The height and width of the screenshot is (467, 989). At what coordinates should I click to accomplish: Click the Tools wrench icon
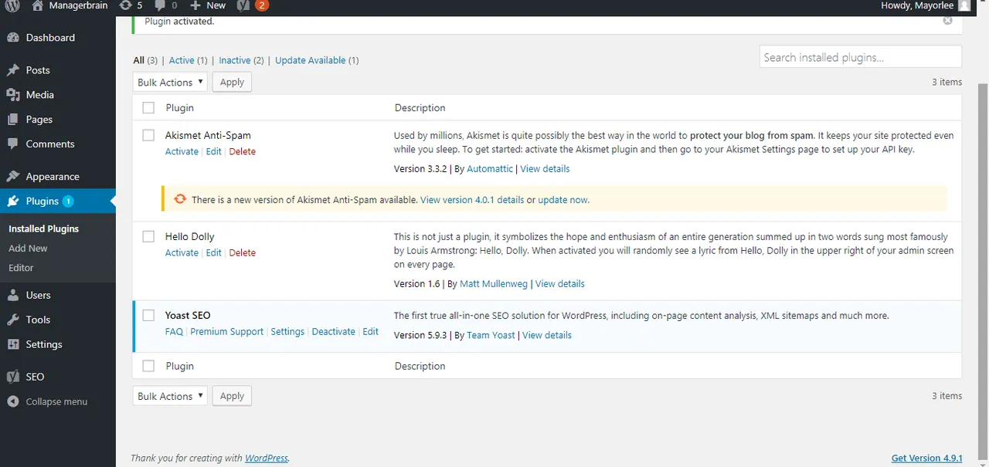tap(13, 320)
